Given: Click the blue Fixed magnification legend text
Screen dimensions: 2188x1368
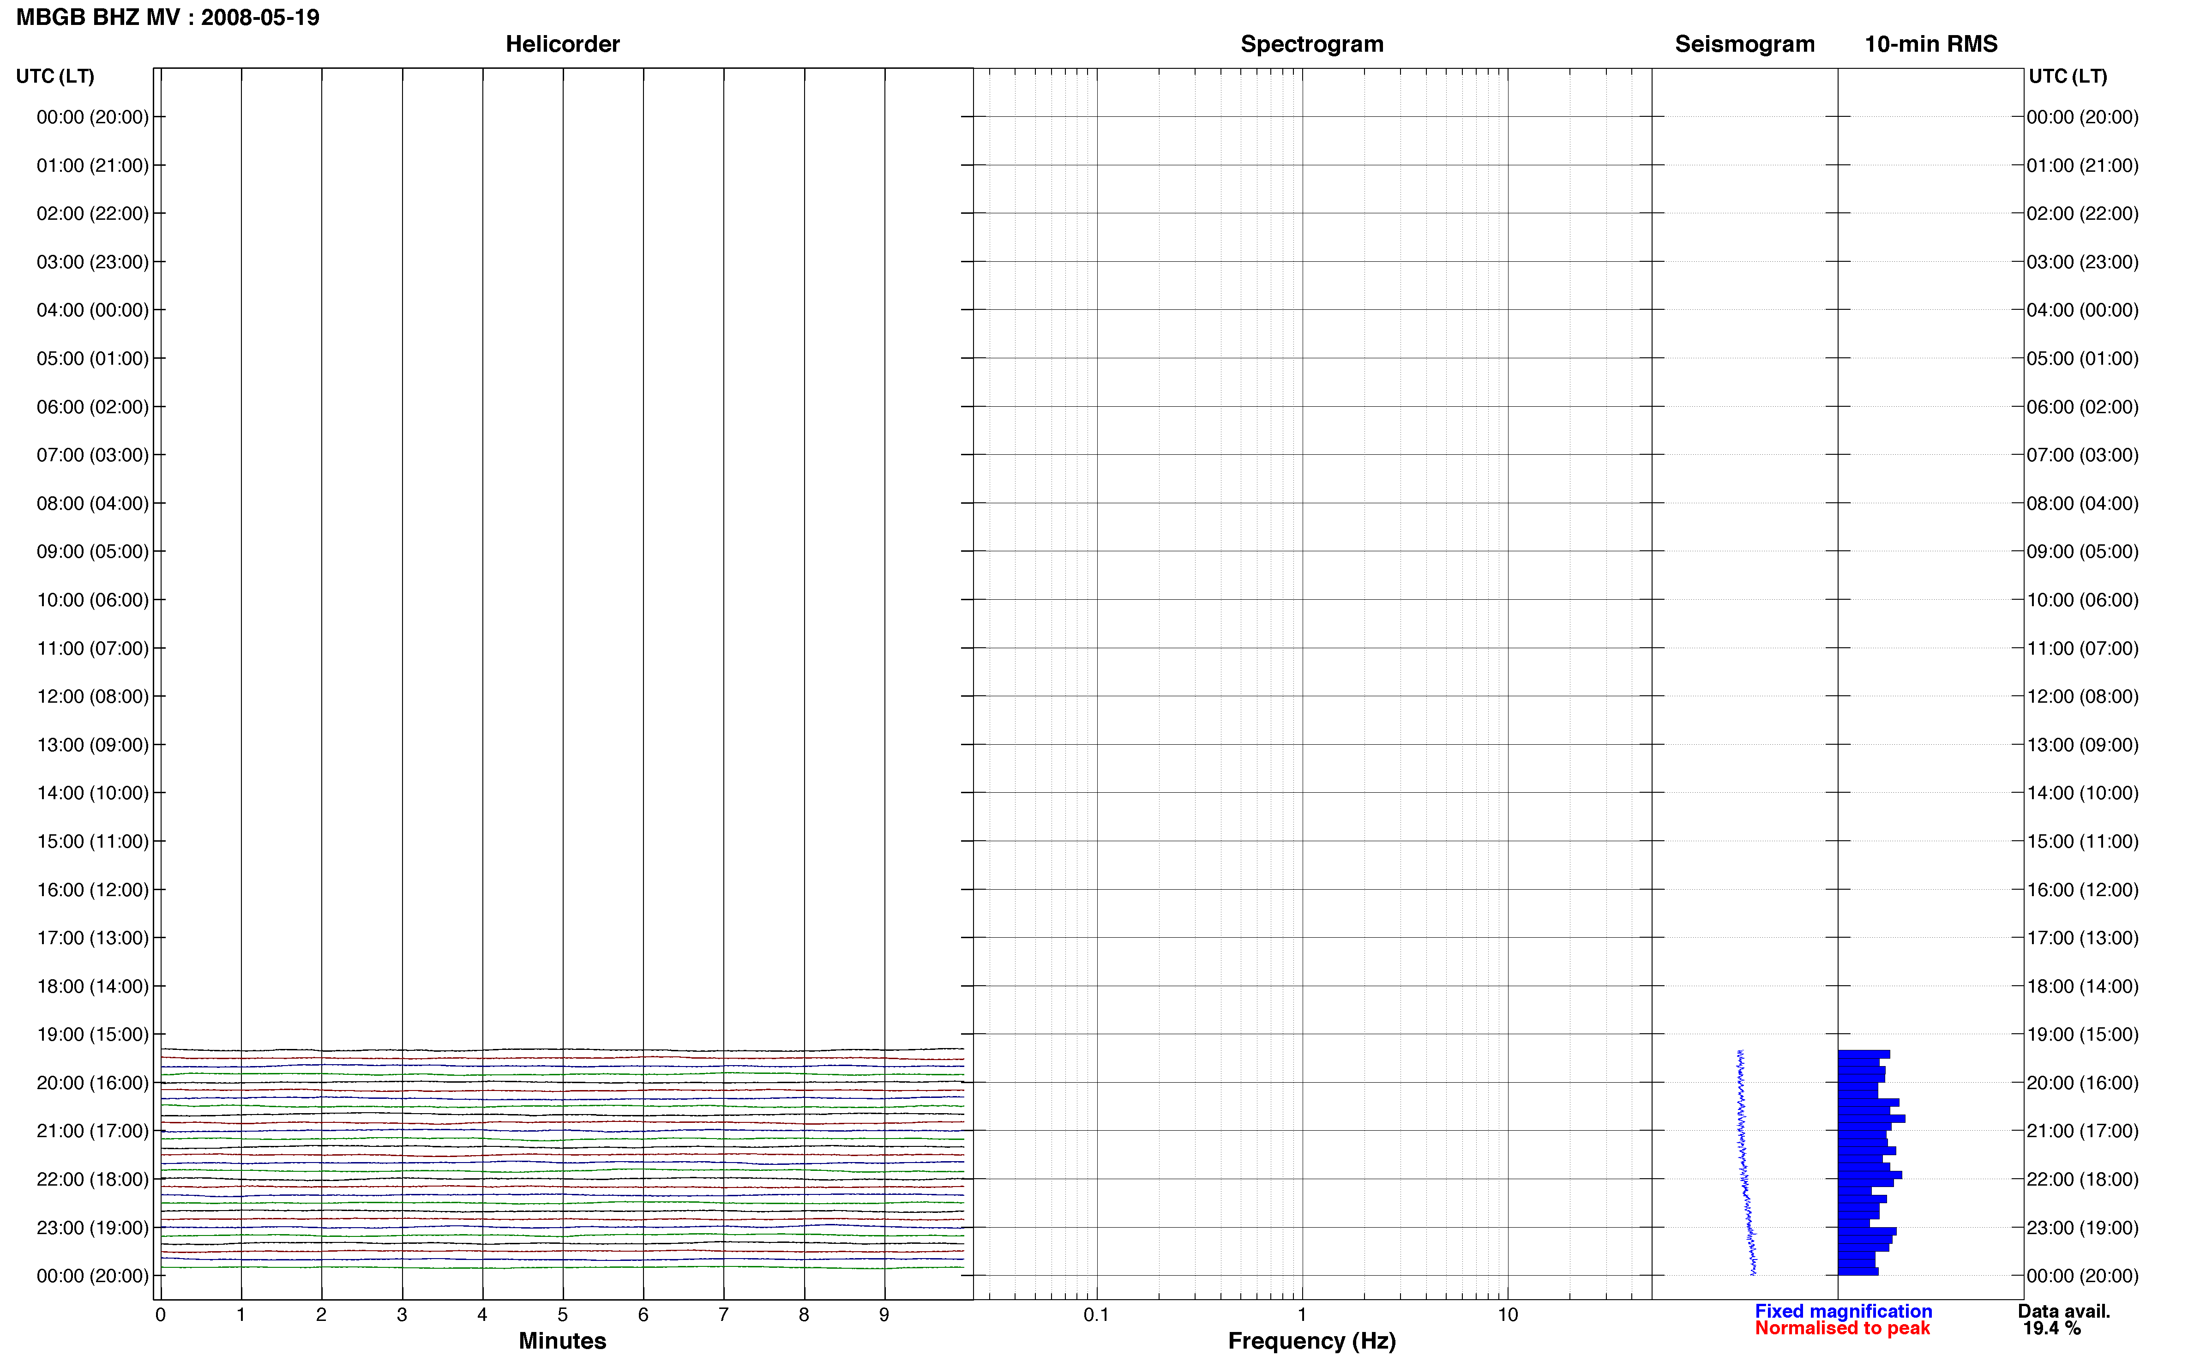Looking at the screenshot, I should click(x=1843, y=1311).
